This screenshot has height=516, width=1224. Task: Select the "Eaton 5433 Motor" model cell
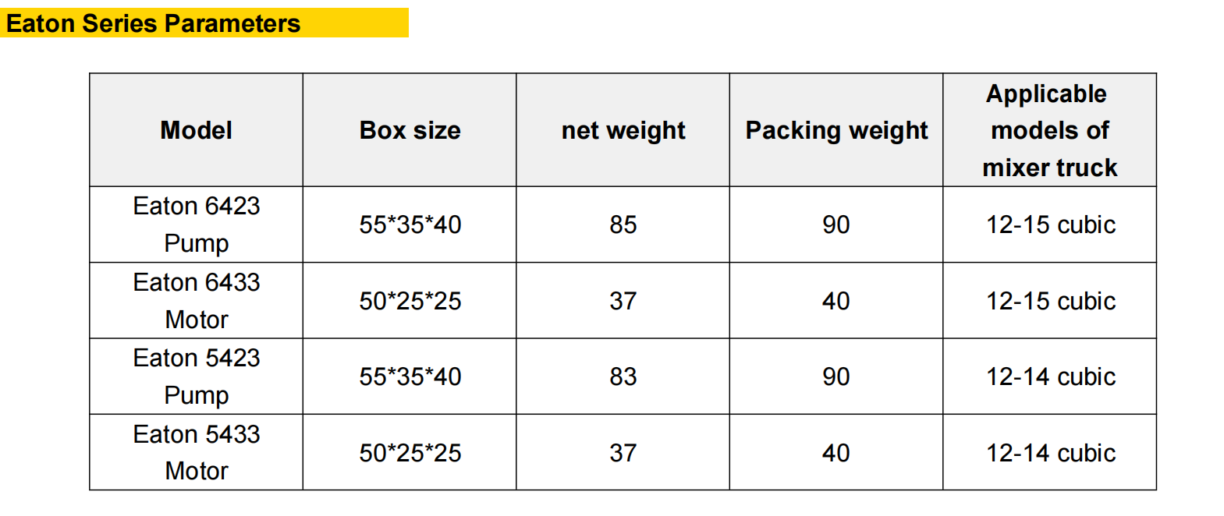click(196, 452)
